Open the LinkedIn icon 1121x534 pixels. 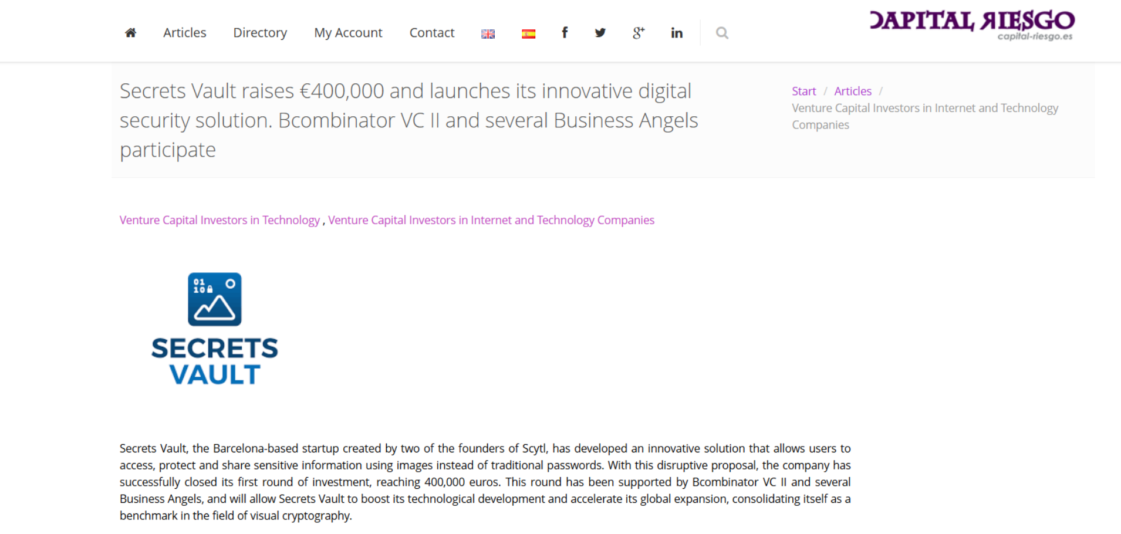coord(677,33)
